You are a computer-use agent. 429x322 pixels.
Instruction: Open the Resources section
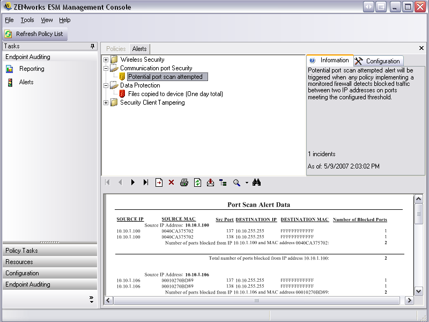click(x=50, y=262)
